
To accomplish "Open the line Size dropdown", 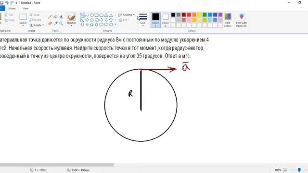I will [x=143, y=25].
